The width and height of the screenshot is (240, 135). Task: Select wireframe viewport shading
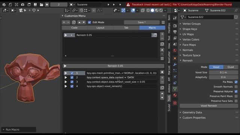(148, 10)
